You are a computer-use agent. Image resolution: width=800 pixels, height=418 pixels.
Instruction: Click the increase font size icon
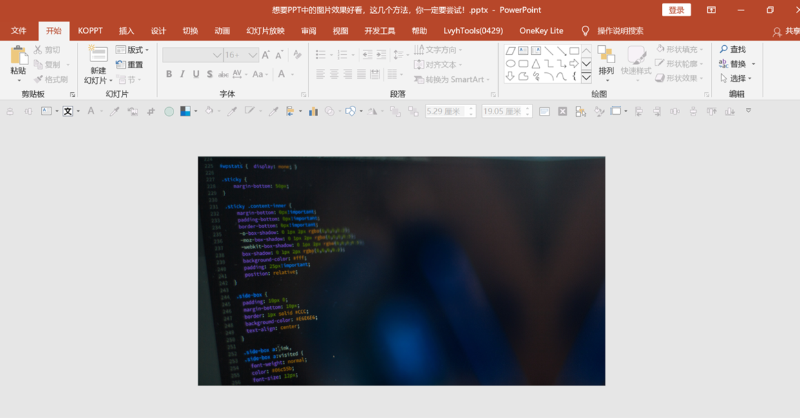tap(266, 55)
